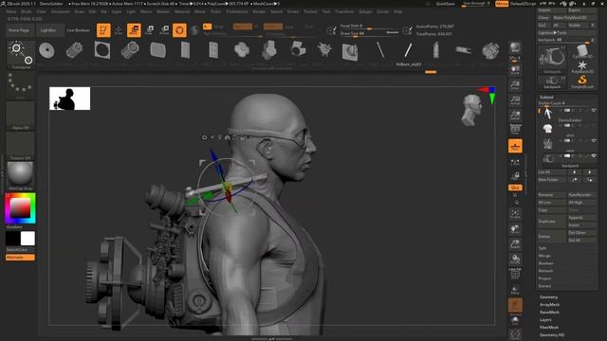Toggle visibility eye of backpack subtool
The width and height of the screenshot is (607, 341).
pos(594,155)
